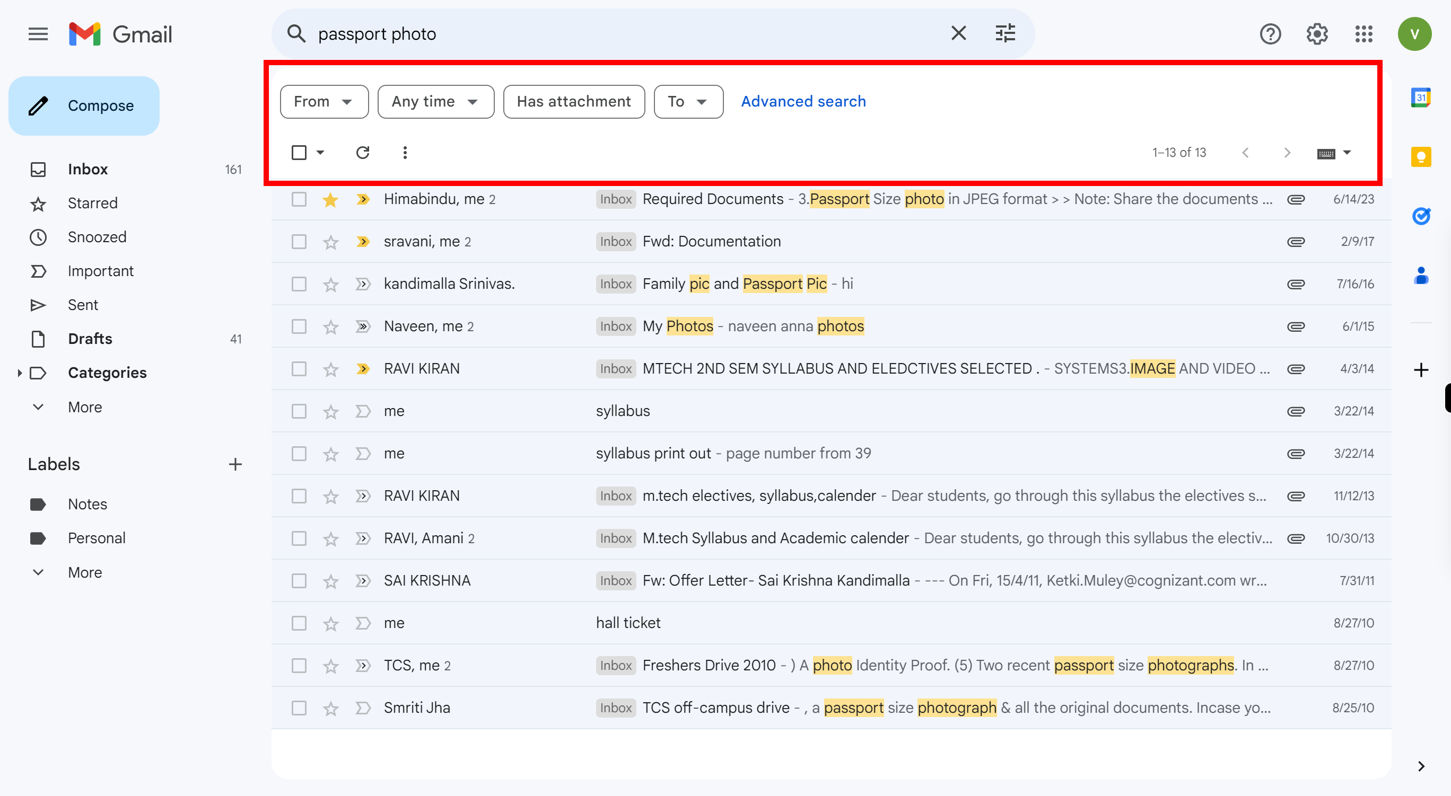Clear the search with the X icon

958,34
